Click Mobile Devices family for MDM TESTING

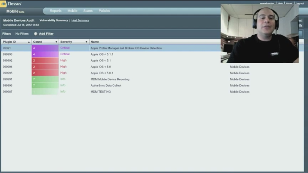(x=239, y=92)
